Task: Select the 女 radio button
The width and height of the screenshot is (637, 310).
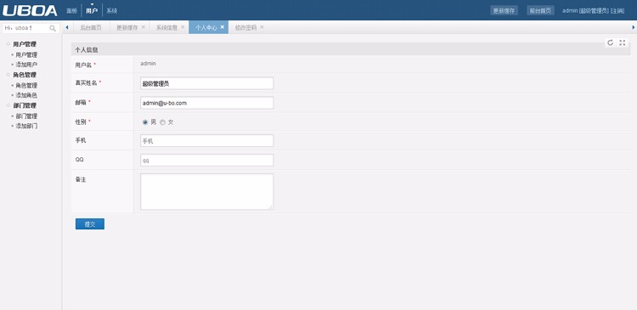Action: 162,122
